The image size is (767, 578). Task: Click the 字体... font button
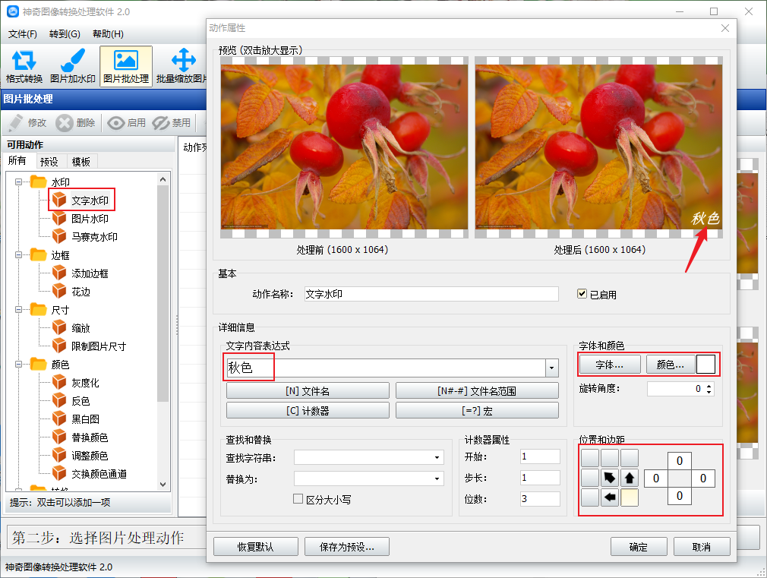click(x=610, y=365)
